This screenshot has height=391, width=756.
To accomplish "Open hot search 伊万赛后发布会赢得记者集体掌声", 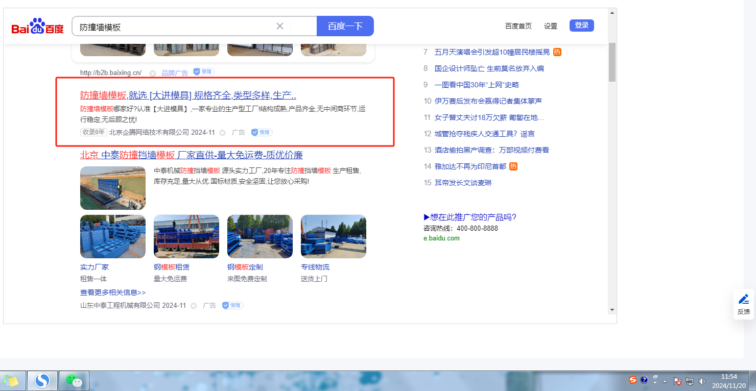I will 488,101.
